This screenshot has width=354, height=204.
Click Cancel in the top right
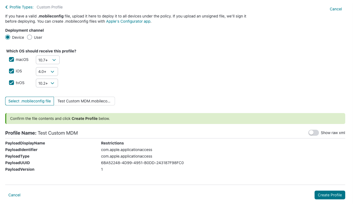(336, 9)
